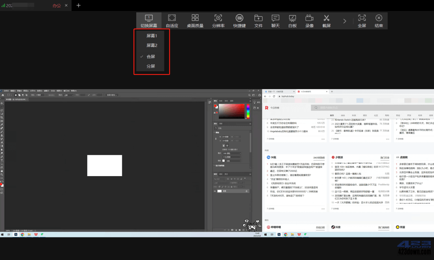
Task: Start recording with the 录像 icon
Action: click(x=309, y=21)
